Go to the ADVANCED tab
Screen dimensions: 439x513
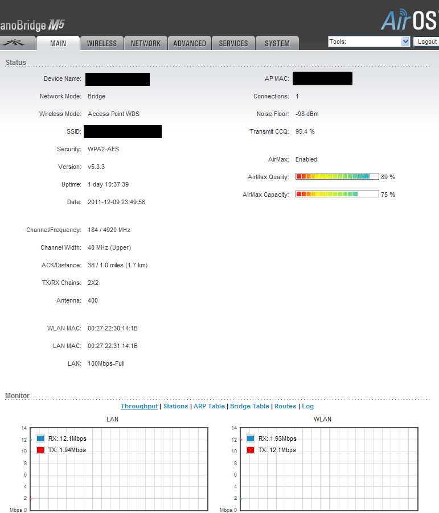click(190, 43)
